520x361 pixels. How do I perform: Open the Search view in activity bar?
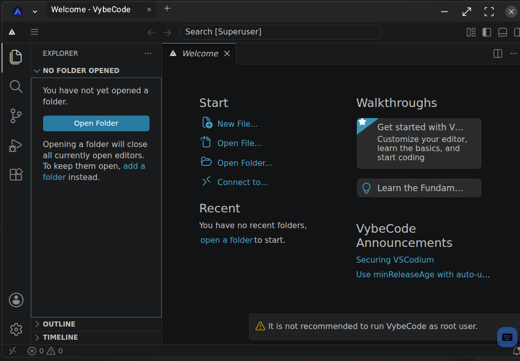coord(16,87)
